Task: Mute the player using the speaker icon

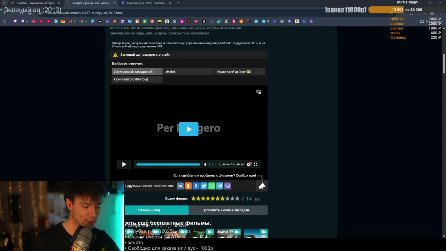Action: tap(205, 165)
